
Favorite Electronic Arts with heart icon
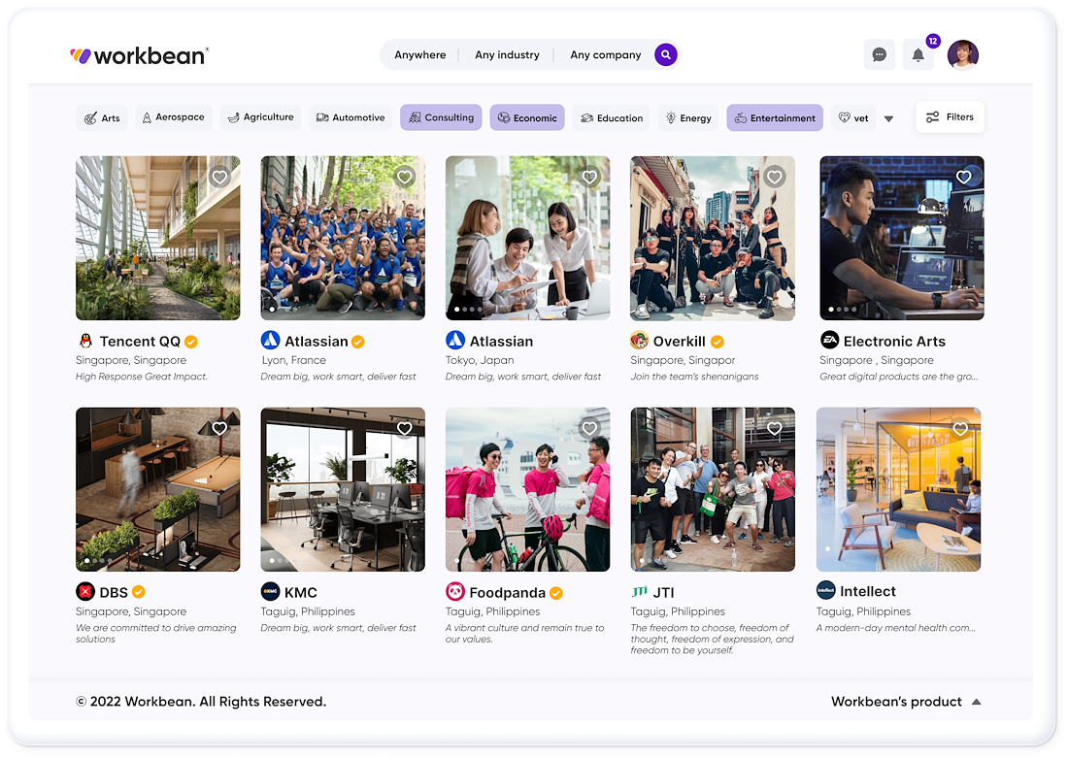tap(964, 177)
